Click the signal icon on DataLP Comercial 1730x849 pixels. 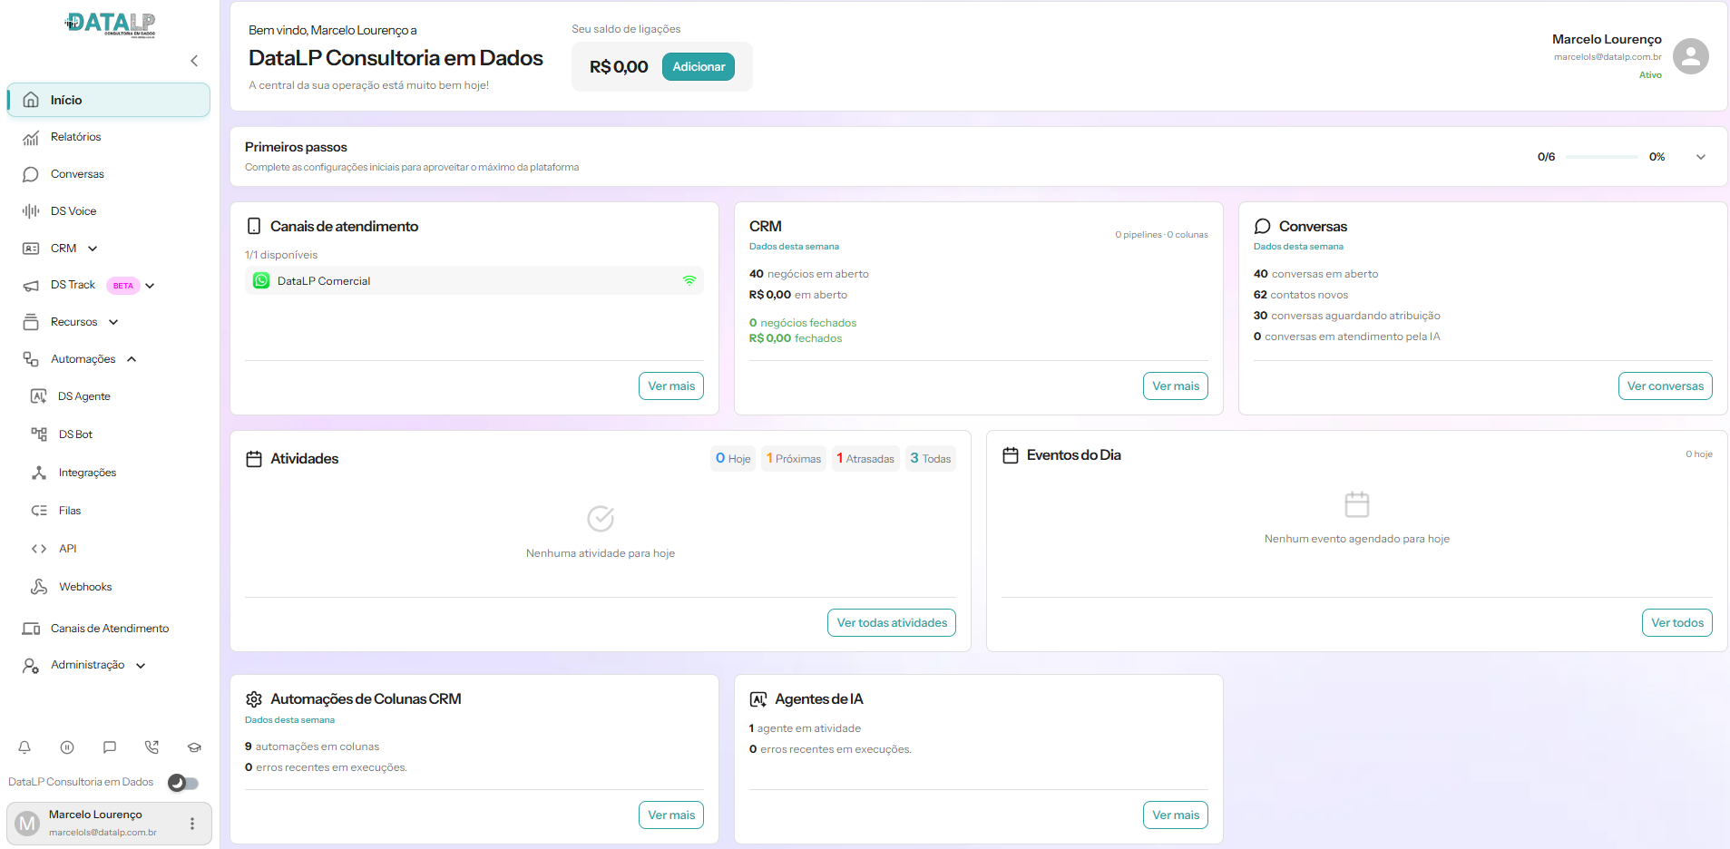point(689,281)
